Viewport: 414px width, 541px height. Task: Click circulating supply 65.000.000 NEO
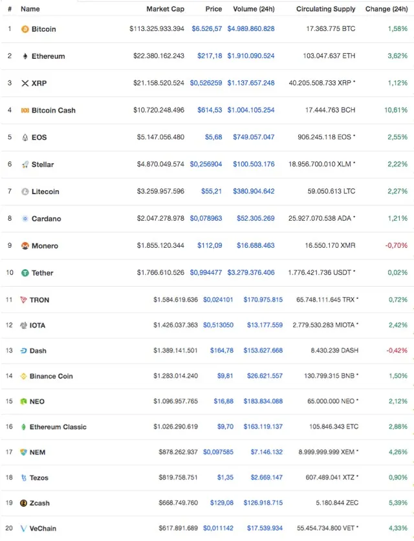pos(333,401)
